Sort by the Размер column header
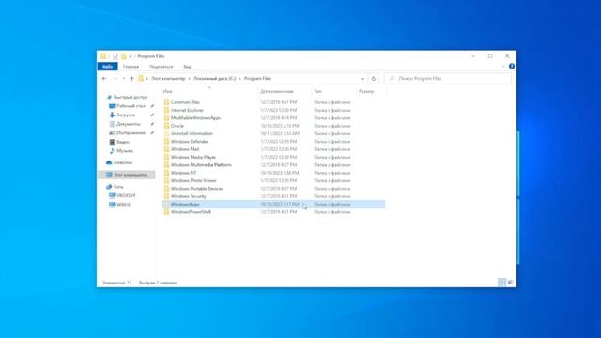The image size is (601, 338). (366, 92)
